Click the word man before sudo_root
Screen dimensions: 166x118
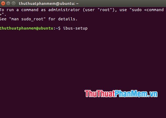[x=15, y=19]
